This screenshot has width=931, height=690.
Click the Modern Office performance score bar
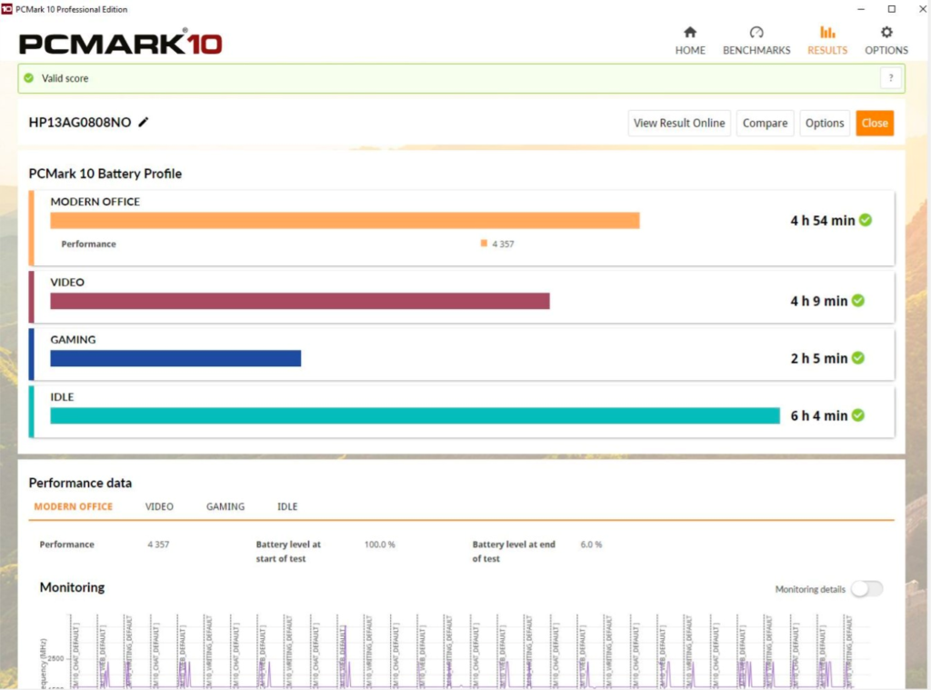tap(344, 219)
